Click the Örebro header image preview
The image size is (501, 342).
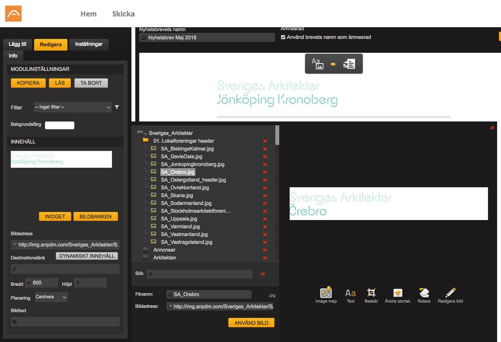(x=388, y=204)
